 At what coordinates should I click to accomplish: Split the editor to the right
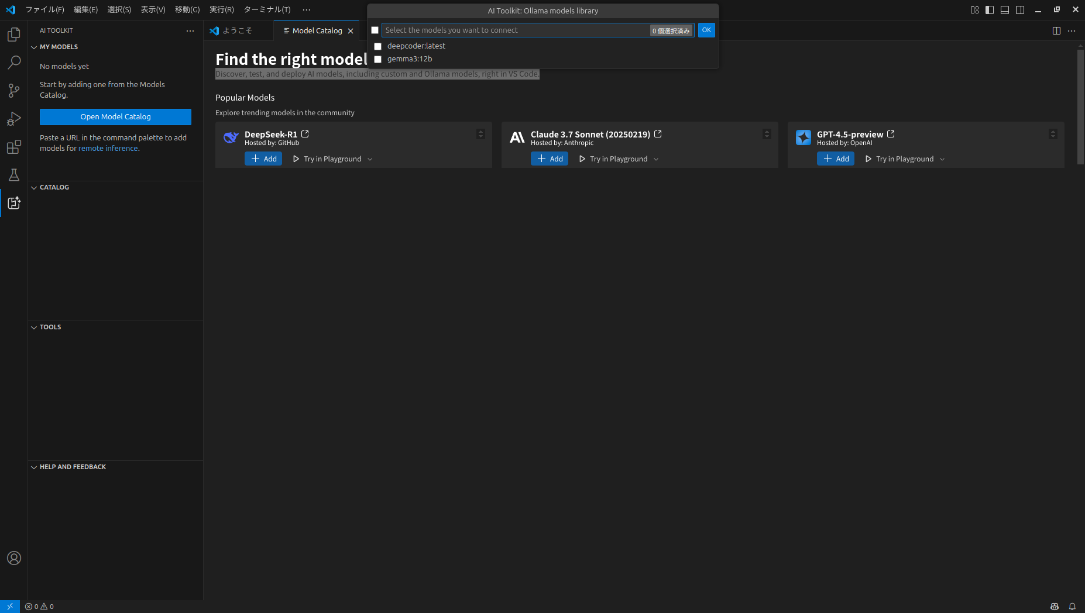pyautogui.click(x=1056, y=30)
